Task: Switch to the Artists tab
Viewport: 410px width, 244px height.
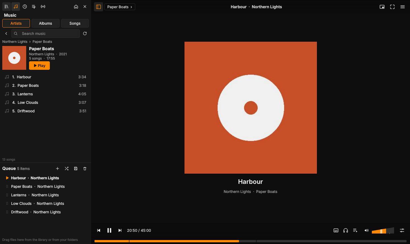Action: tap(16, 23)
